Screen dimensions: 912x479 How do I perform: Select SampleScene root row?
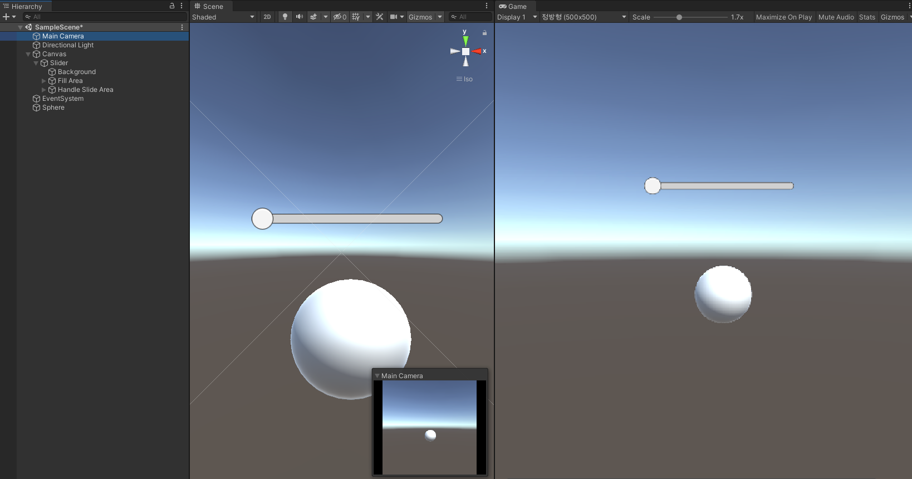point(95,27)
